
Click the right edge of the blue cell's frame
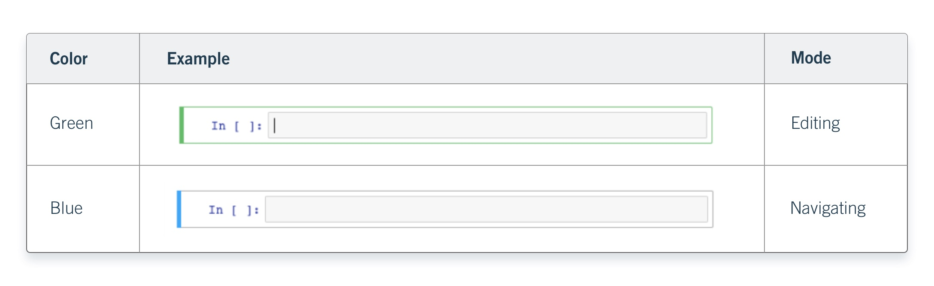click(x=713, y=209)
